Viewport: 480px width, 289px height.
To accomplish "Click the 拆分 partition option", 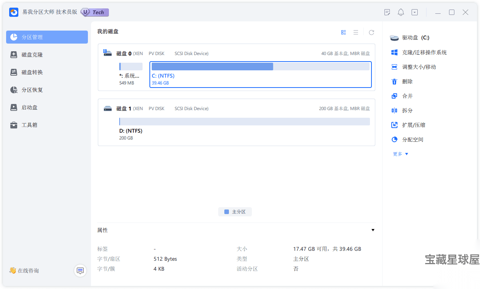I will point(402,110).
